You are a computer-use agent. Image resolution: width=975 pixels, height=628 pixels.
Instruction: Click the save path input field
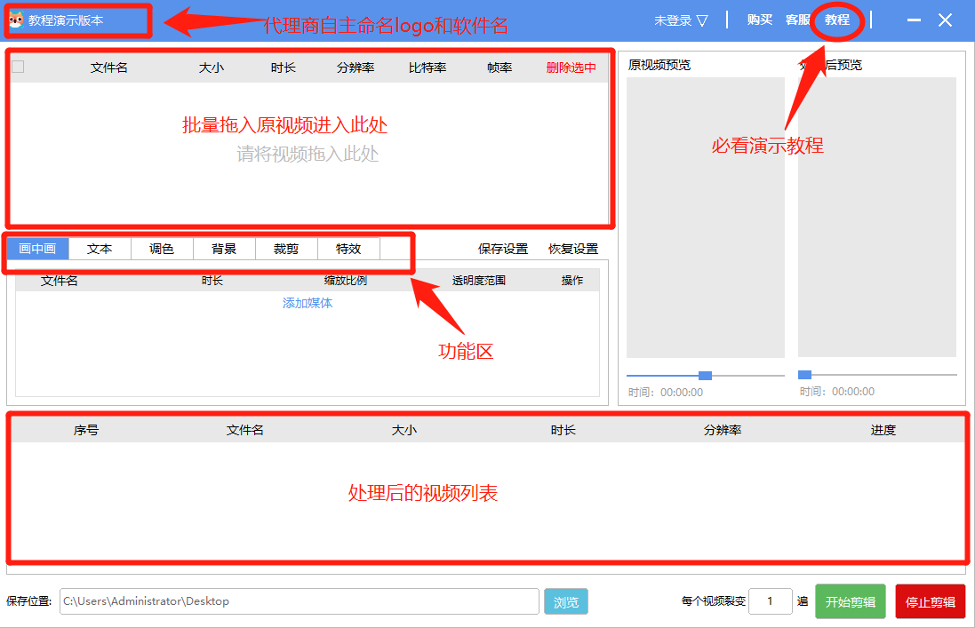click(x=300, y=601)
